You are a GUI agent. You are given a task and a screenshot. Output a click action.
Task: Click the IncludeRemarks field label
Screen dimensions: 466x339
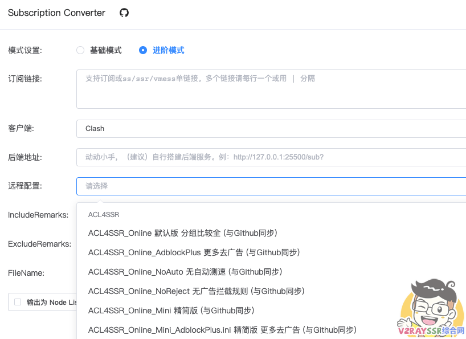39,215
